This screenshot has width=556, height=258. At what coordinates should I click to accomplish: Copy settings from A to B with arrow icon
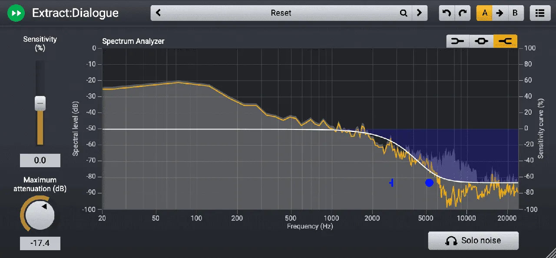[500, 13]
